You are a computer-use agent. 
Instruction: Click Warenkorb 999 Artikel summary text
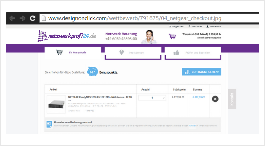point(202,34)
